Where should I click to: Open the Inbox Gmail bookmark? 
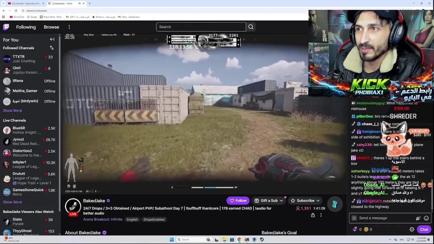coord(129,17)
